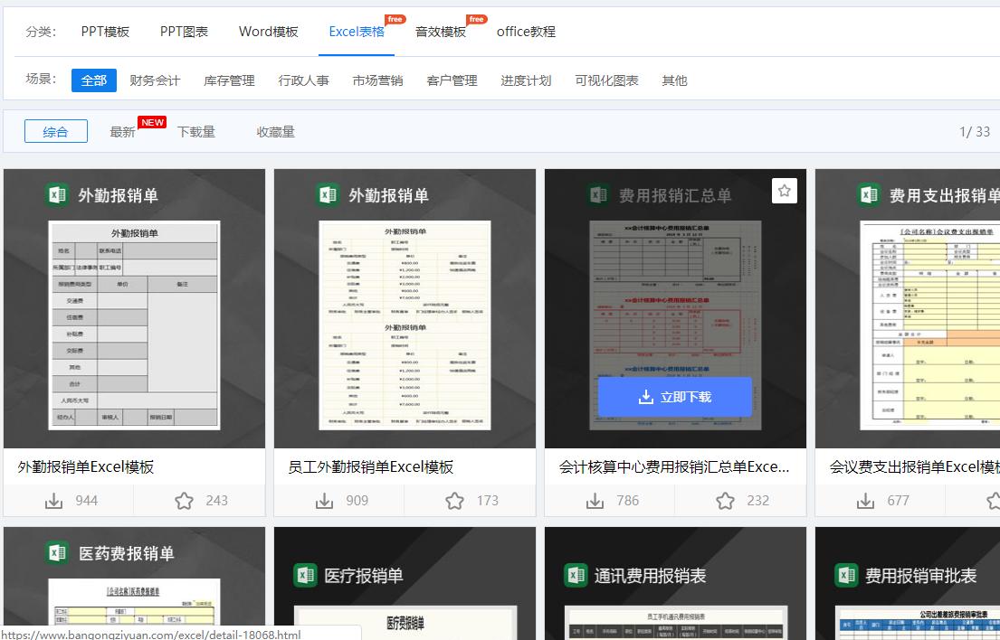Open the Word模板 category

point(268,31)
